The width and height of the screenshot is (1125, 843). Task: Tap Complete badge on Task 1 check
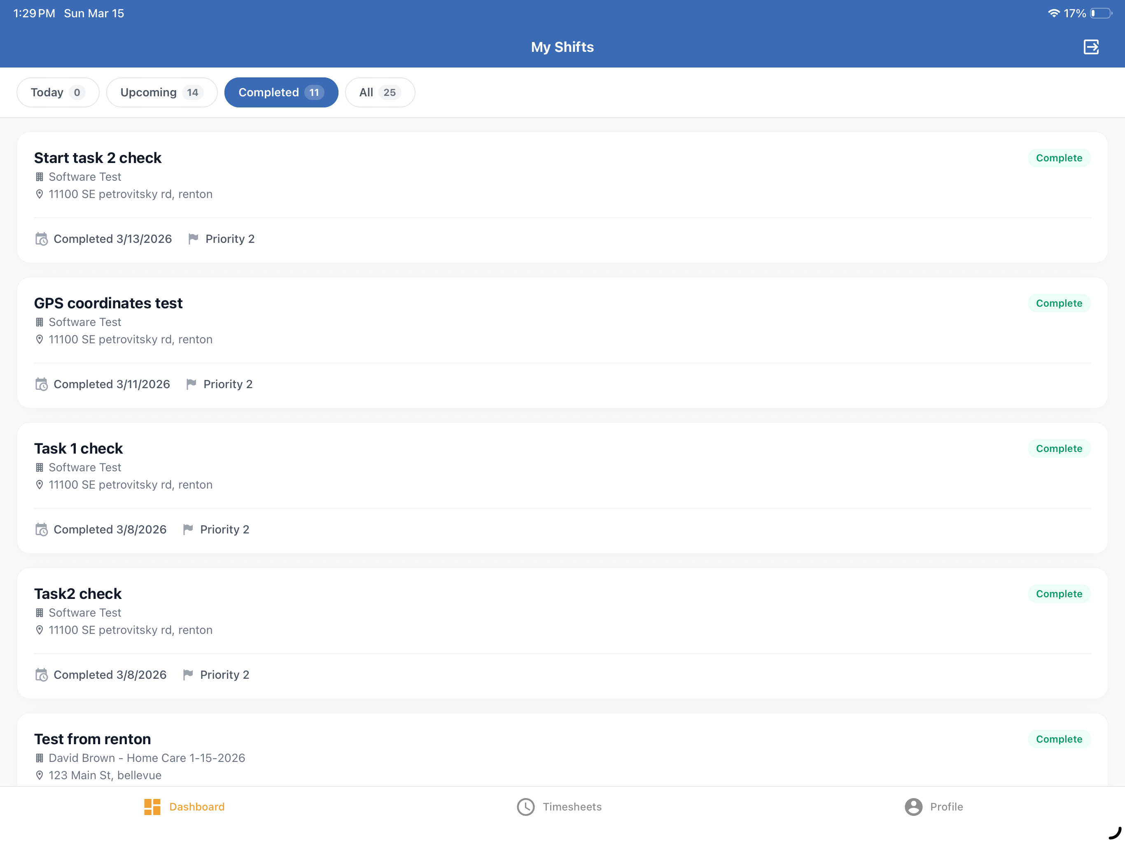1059,448
